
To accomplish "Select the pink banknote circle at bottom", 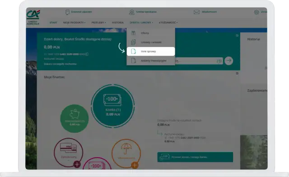I will (x=97, y=163).
